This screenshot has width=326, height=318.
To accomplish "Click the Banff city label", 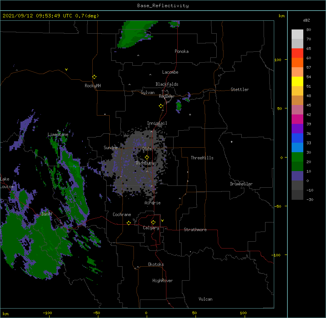I will 47,214.
